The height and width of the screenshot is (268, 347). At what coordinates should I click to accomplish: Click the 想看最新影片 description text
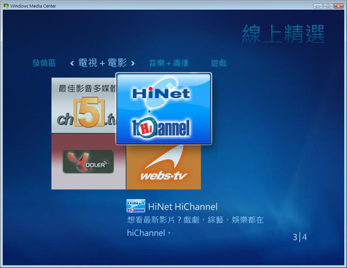click(195, 226)
